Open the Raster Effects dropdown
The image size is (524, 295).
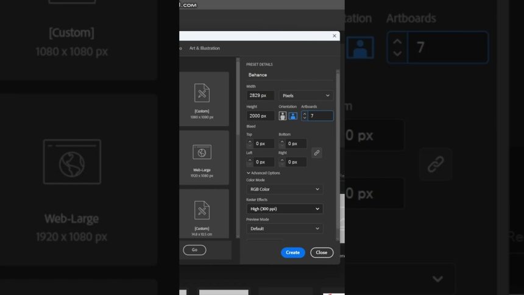285,208
